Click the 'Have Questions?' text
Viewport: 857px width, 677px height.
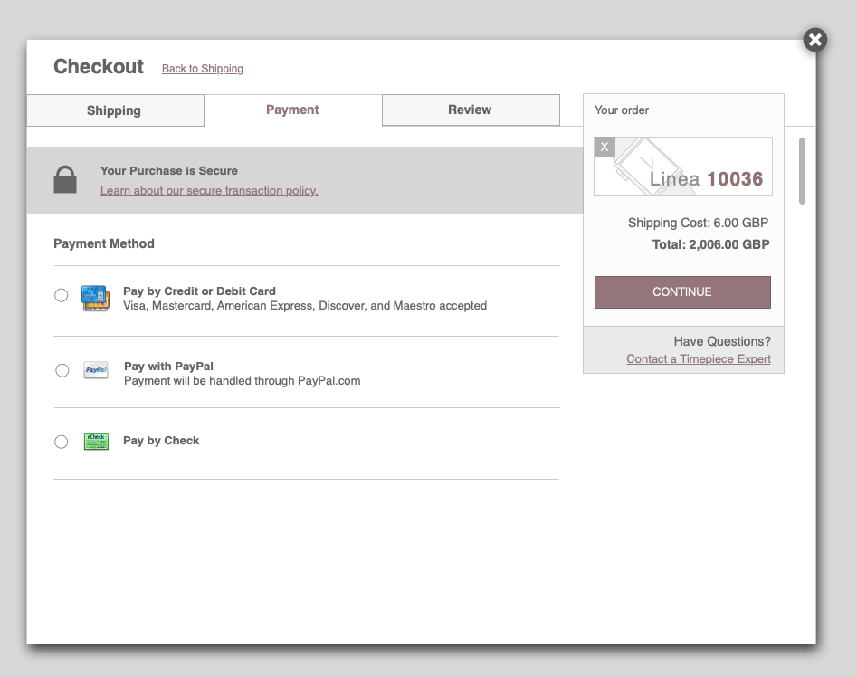(x=722, y=341)
